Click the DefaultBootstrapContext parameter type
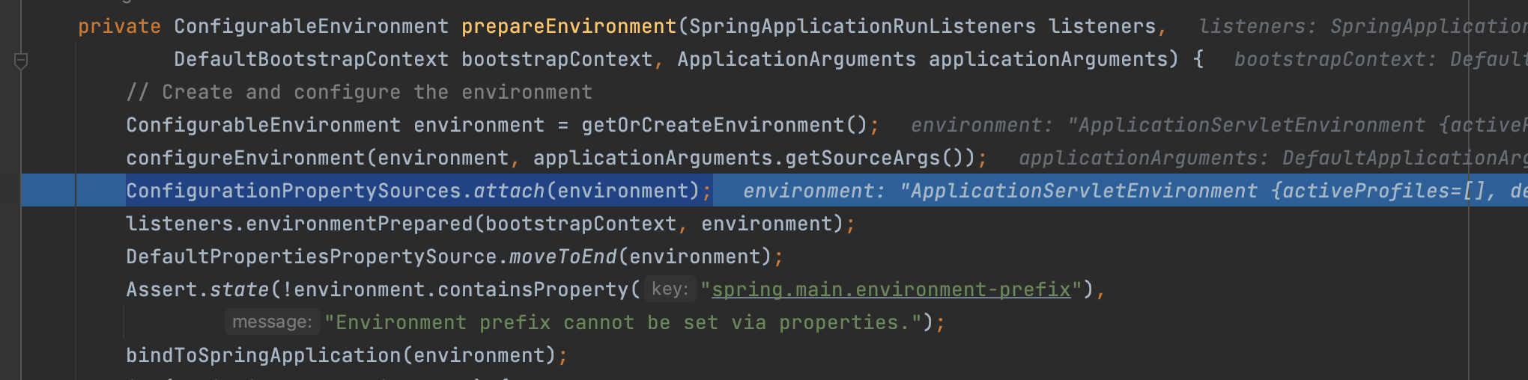The width and height of the screenshot is (1528, 380). pos(311,60)
